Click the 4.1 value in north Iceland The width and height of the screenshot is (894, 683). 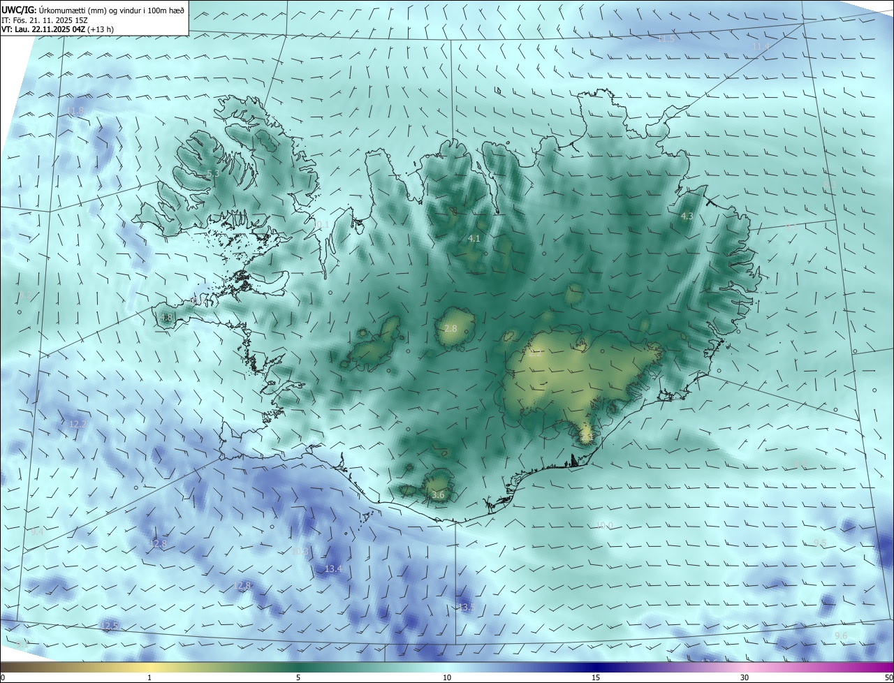pos(474,239)
